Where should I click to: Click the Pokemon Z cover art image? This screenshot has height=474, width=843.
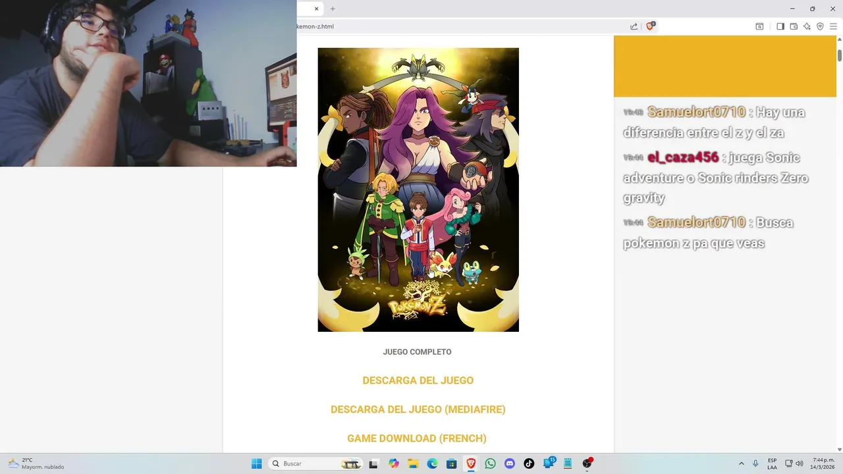pos(418,190)
